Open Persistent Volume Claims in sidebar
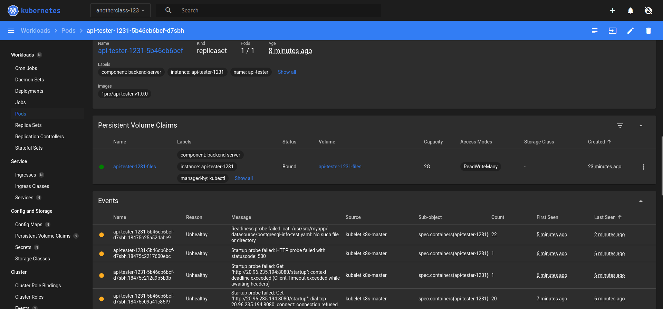The width and height of the screenshot is (663, 309). (x=43, y=236)
